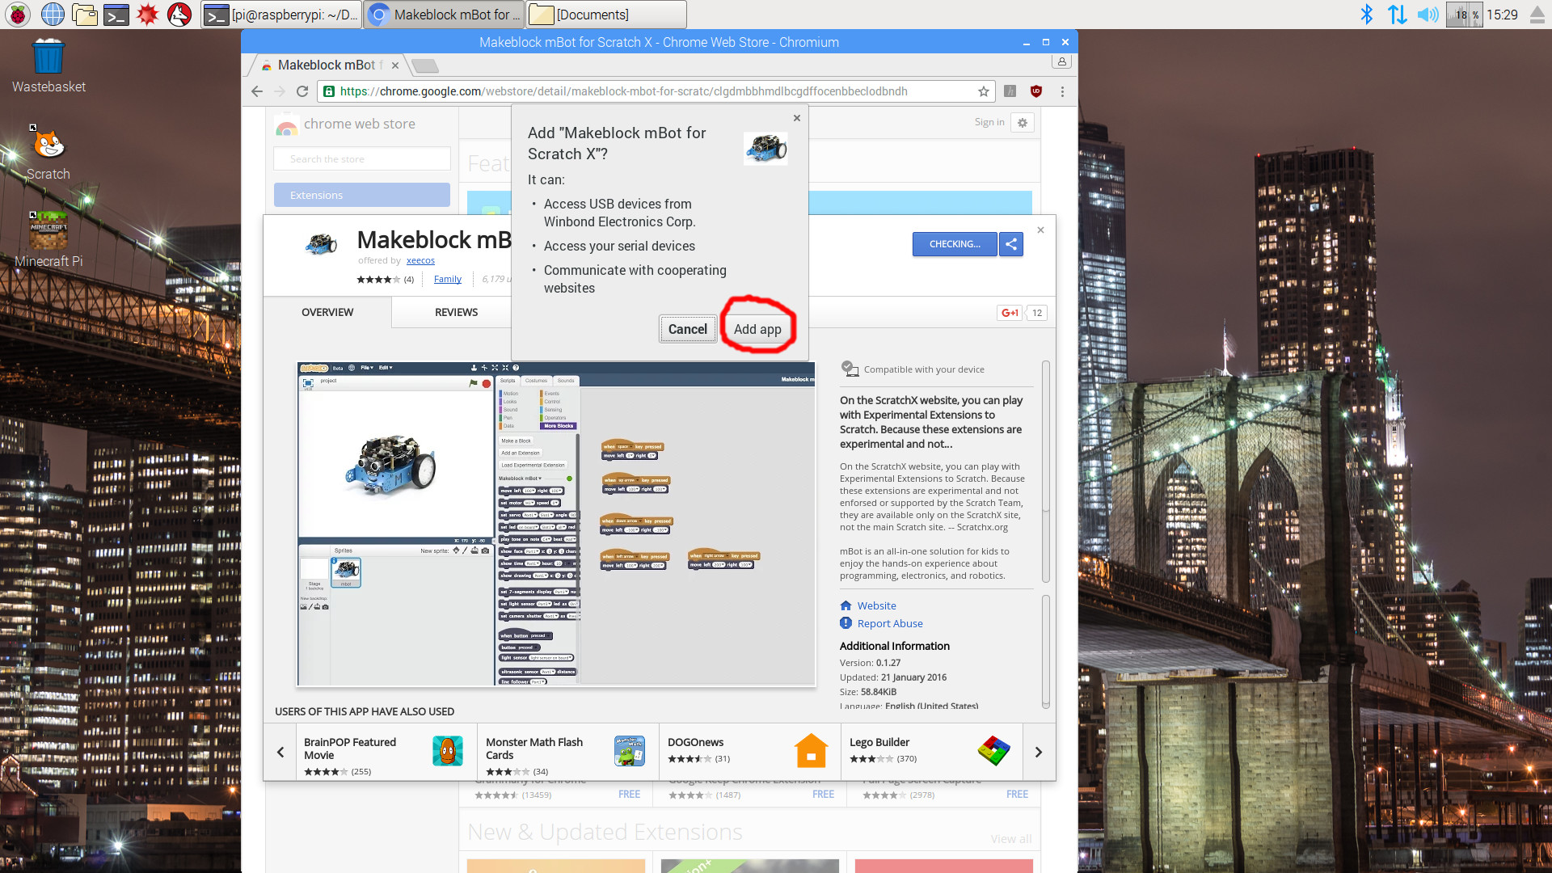
Task: Click the Cancel button
Action: (x=686, y=329)
